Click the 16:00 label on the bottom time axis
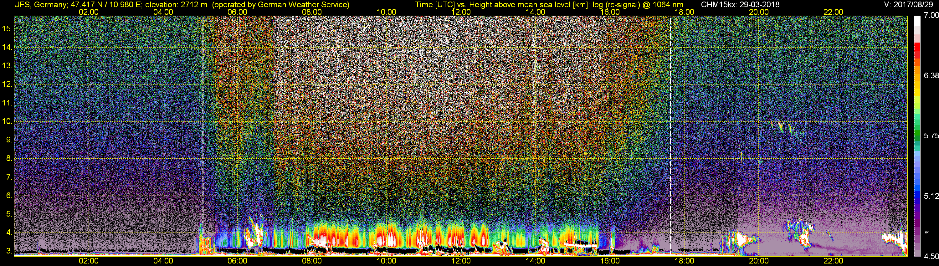This screenshot has width=939, height=266. click(610, 261)
